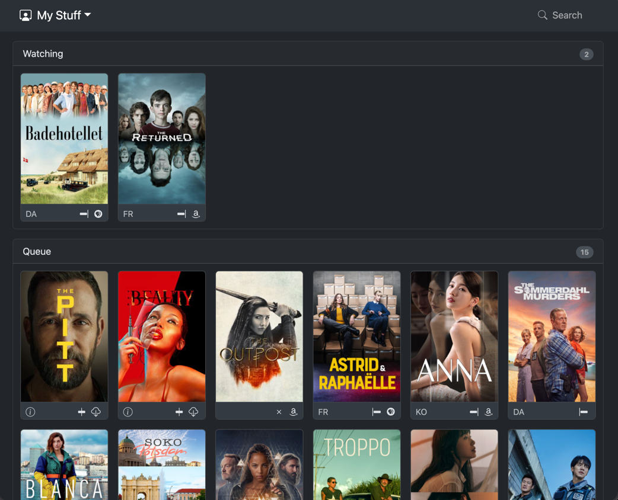Screen dimensions: 618x500
Task: Click the Amazon icon on Anna
Action: [x=488, y=412]
